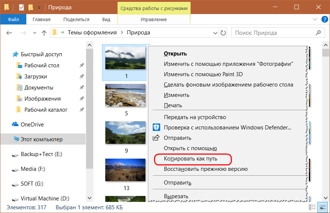The height and width of the screenshot is (213, 330).
Task: Click the pin icon next to Документы
Action: [82, 88]
